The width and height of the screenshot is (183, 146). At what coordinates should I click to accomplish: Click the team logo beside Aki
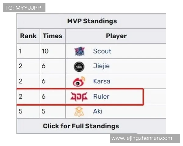[79, 112]
